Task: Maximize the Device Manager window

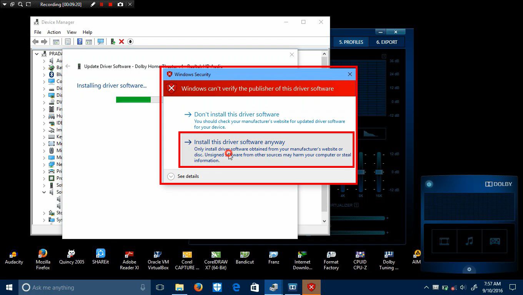Action: (303, 22)
